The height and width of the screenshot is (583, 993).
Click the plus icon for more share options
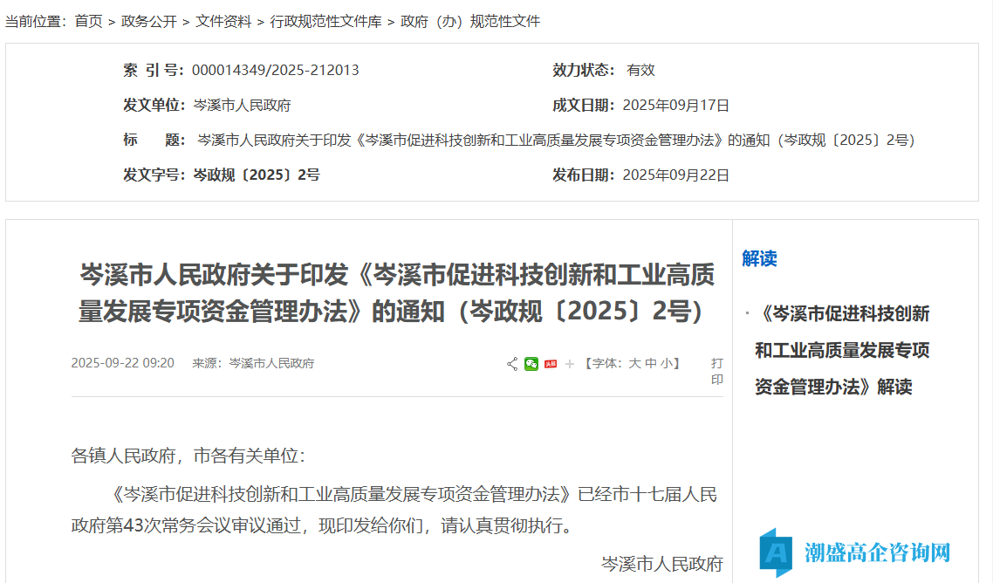(x=569, y=364)
